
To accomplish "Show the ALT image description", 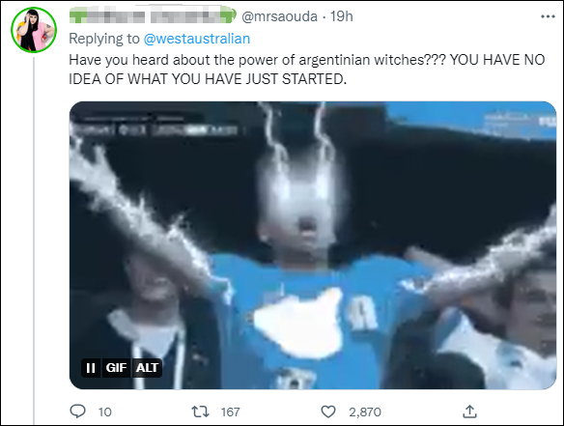I will click(147, 368).
